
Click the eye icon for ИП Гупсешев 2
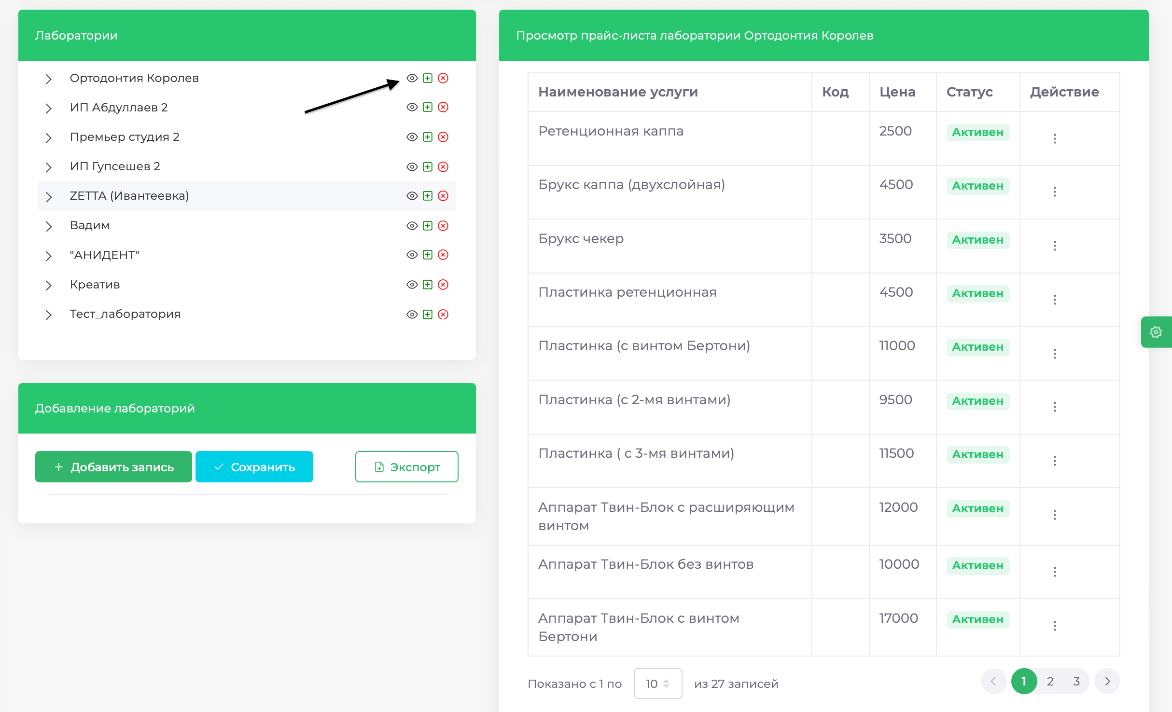(412, 167)
